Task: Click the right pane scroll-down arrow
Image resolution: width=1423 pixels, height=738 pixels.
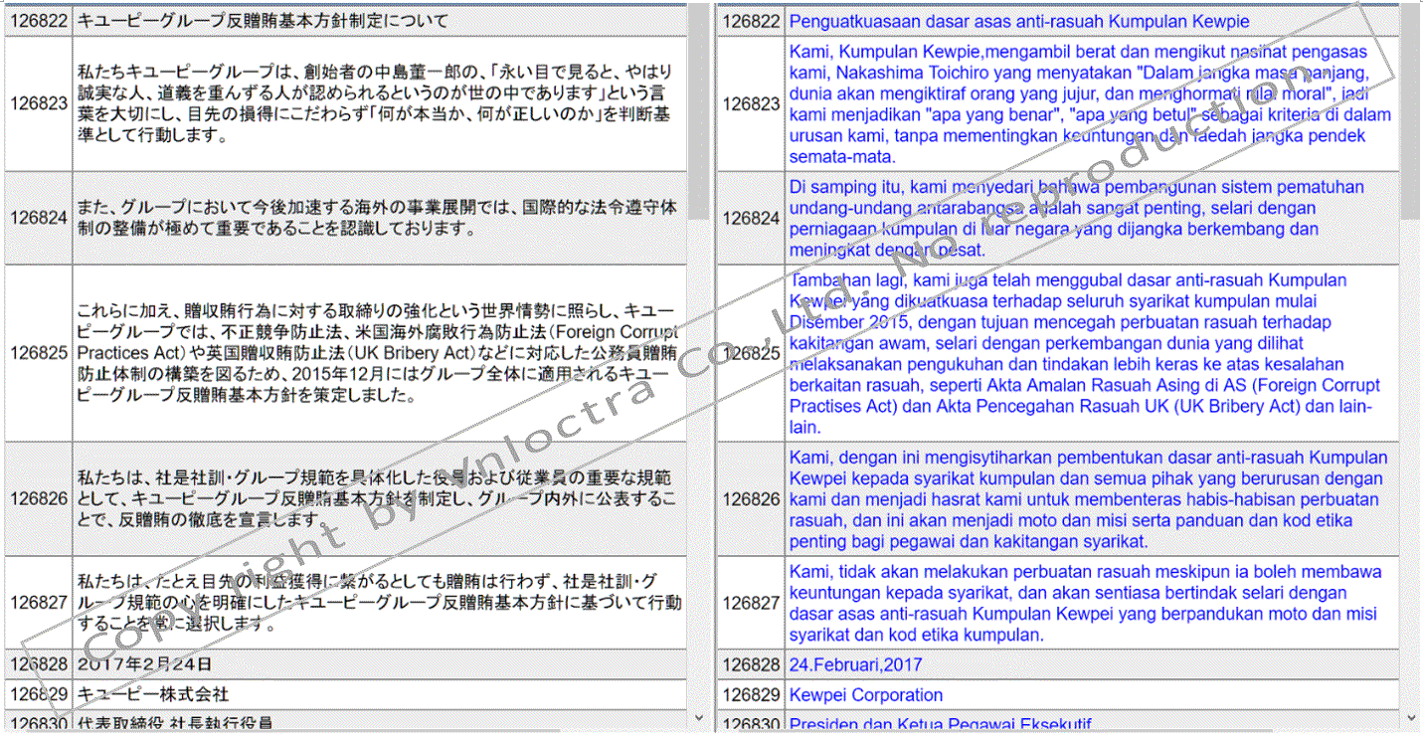Action: point(1411,717)
